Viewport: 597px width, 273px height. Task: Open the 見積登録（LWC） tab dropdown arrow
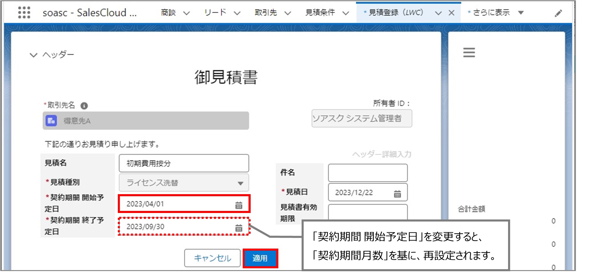pyautogui.click(x=438, y=13)
